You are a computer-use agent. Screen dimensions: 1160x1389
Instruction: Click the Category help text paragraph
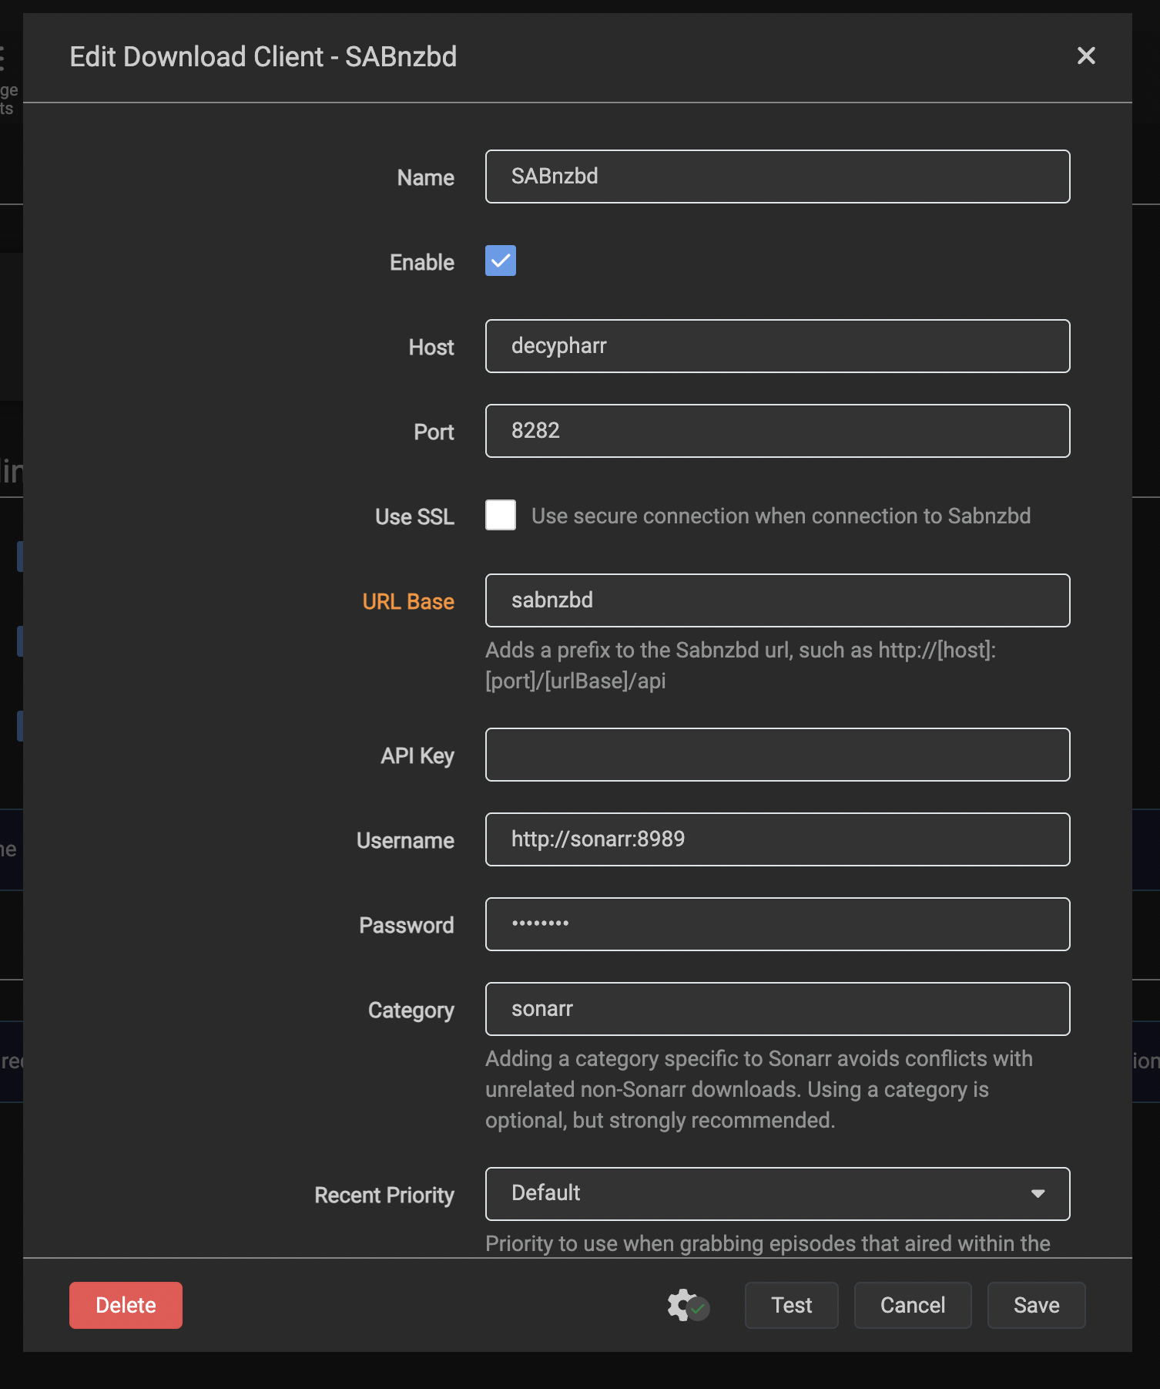click(759, 1089)
